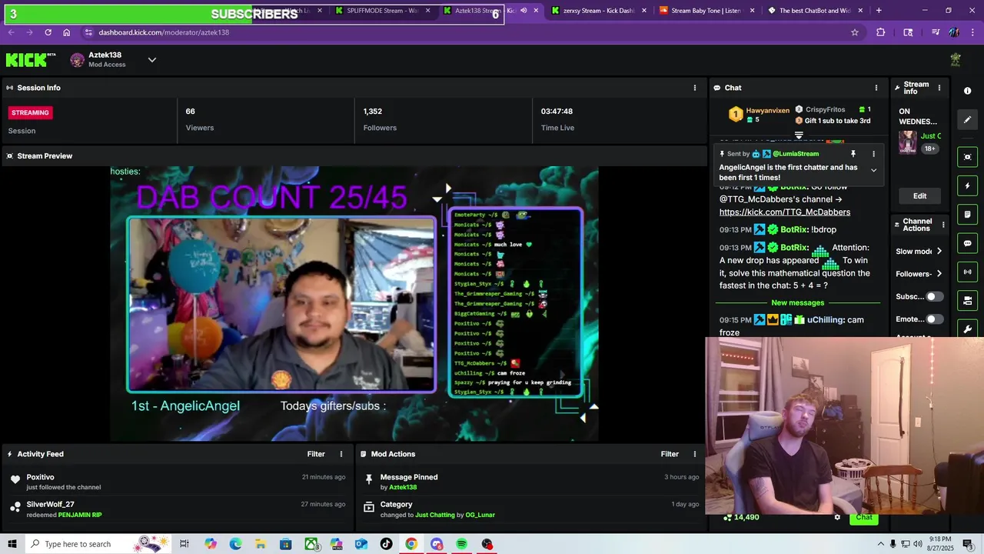Click the document notes sidebar icon

968,215
